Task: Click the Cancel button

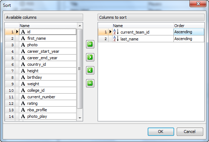Action: tap(190, 132)
